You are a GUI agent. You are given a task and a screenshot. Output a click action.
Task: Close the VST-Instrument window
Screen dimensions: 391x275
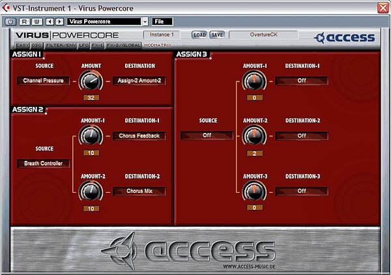tap(383, 8)
